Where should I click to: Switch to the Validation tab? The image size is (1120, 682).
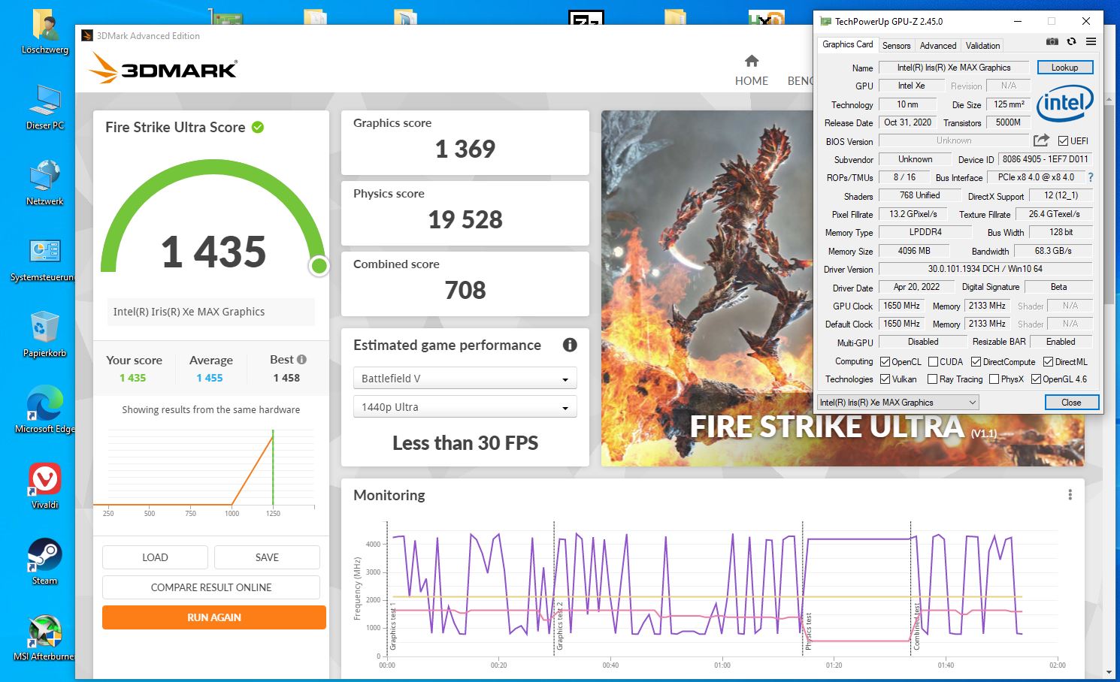point(982,46)
